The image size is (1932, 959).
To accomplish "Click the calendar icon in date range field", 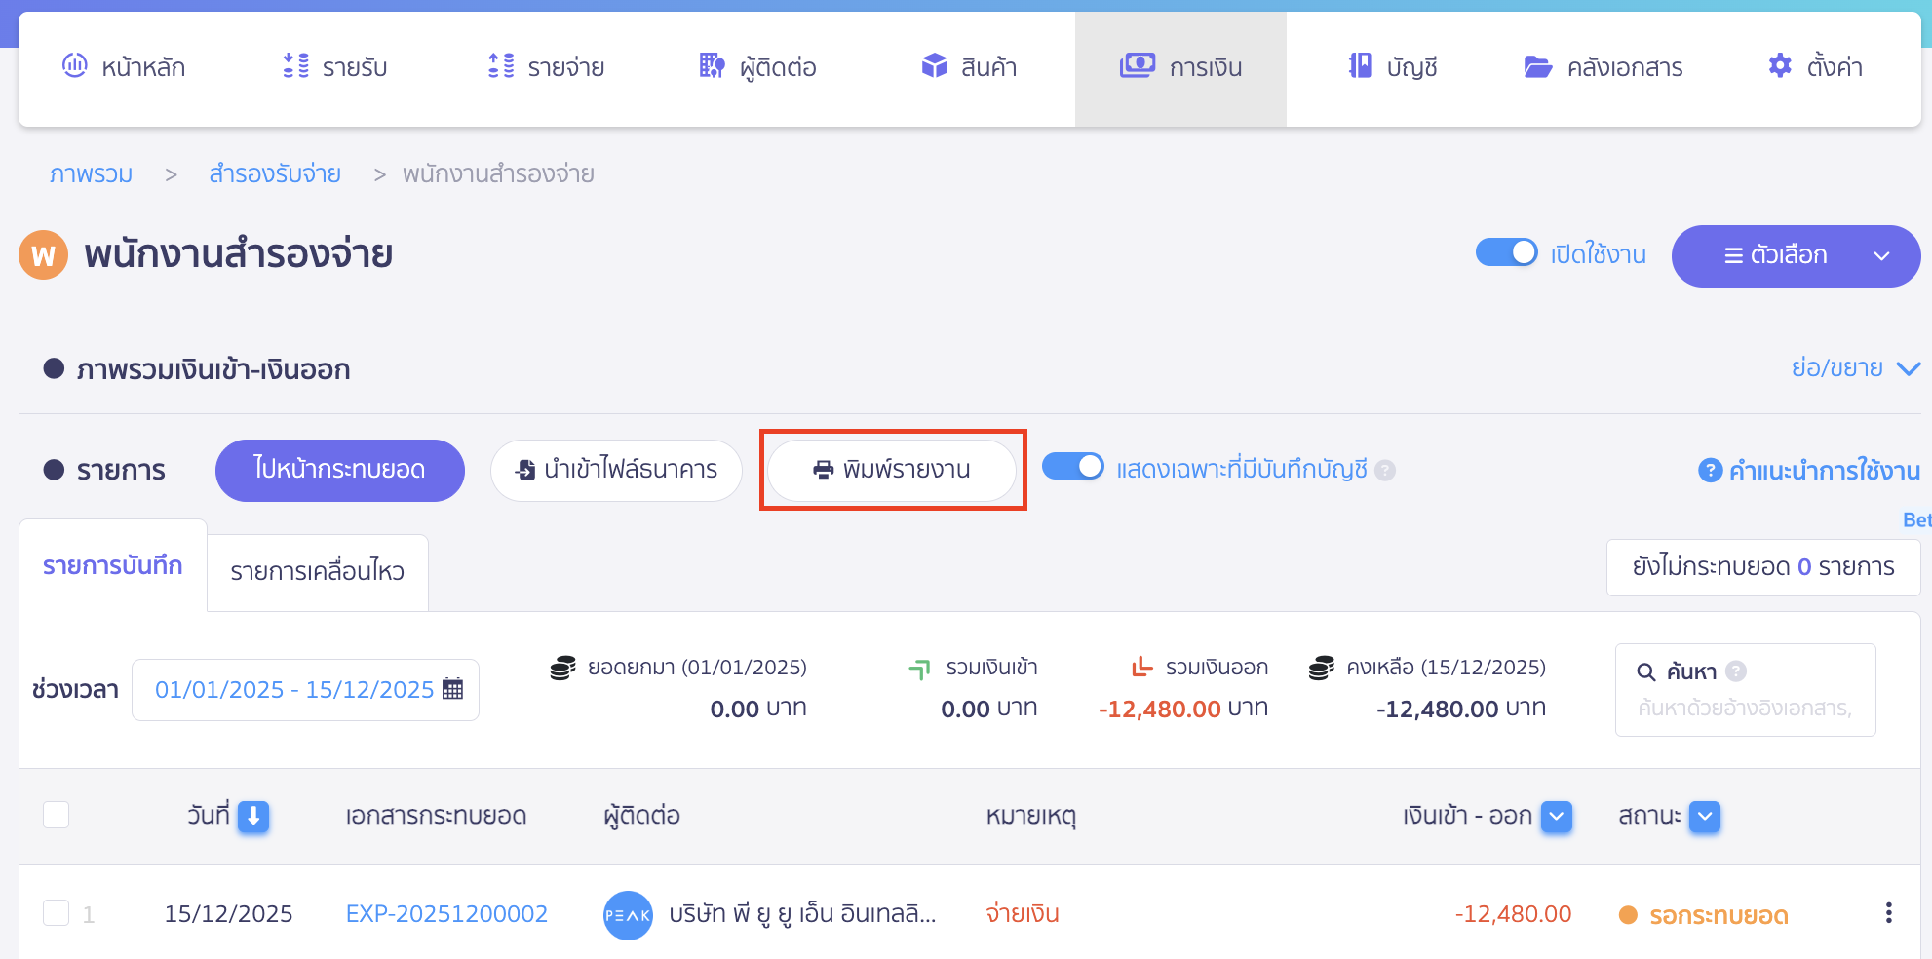I will [452, 689].
